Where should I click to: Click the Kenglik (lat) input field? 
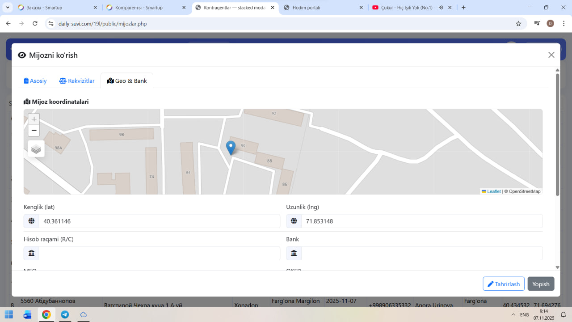pyautogui.click(x=159, y=221)
